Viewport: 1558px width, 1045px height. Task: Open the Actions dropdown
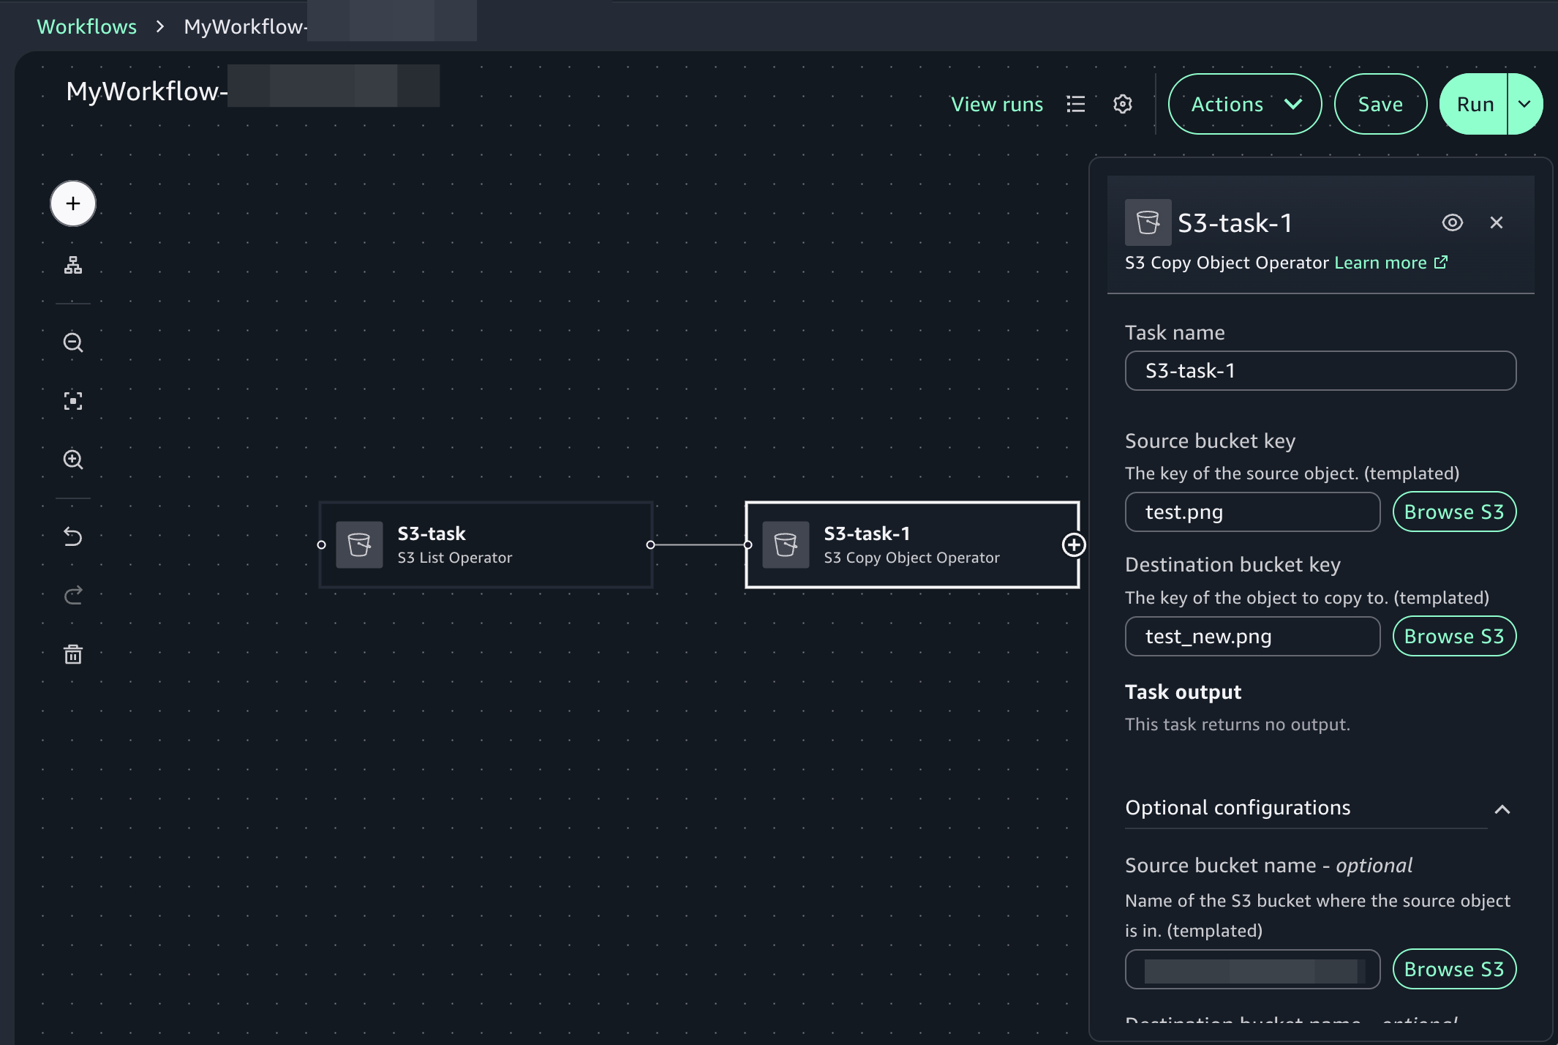[x=1243, y=104]
